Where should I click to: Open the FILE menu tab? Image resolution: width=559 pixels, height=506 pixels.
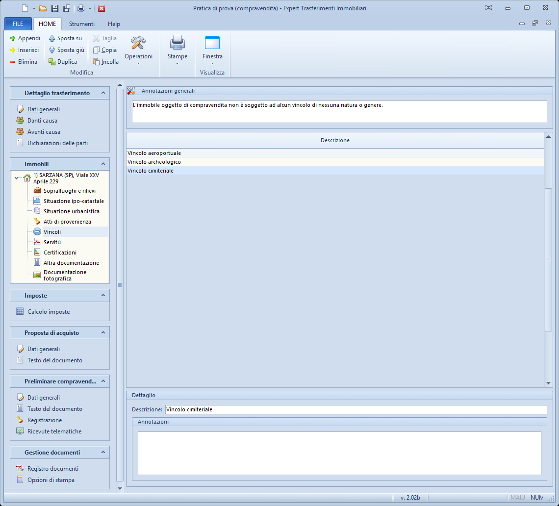18,24
